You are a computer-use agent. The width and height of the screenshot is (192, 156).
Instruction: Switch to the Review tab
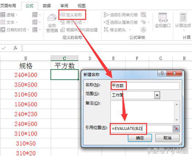pos(64,6)
